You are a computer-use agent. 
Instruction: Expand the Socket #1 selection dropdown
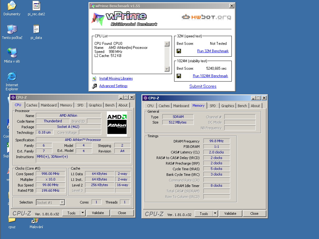62,202
